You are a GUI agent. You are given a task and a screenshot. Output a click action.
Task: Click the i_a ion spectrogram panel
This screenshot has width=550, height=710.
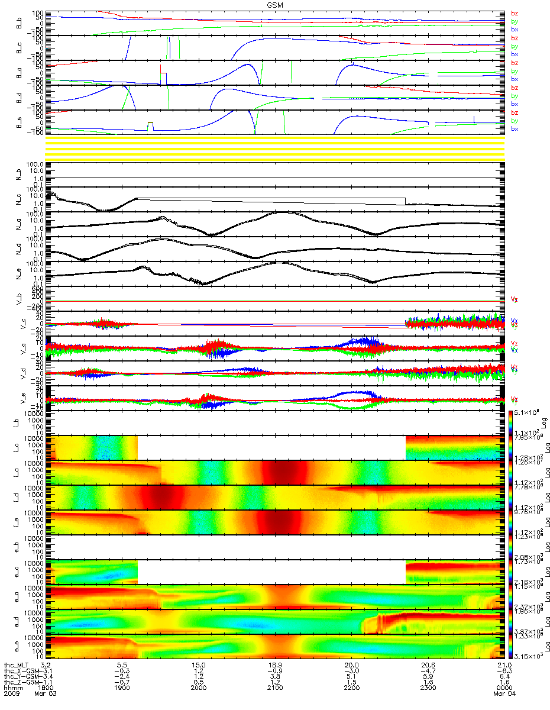(275, 473)
